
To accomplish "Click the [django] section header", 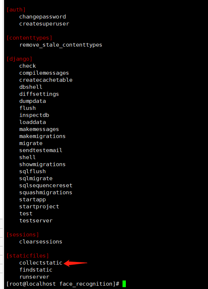I will pos(19,59).
